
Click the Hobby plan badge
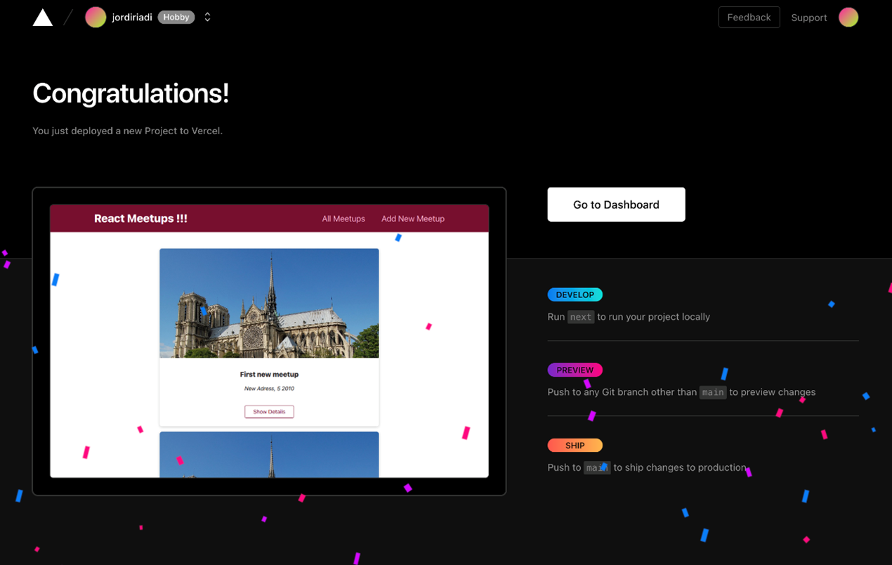click(x=176, y=17)
